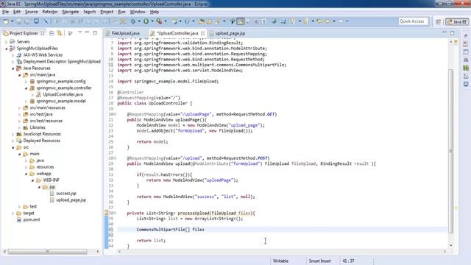Viewport: 471px width, 265px height.
Task: Select src/test/java folder
Action: [x=41, y=114]
